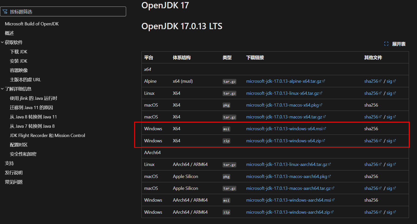Click sha256 text in Windows X64 msi row
The height and width of the screenshot is (224, 417).
[371, 128]
